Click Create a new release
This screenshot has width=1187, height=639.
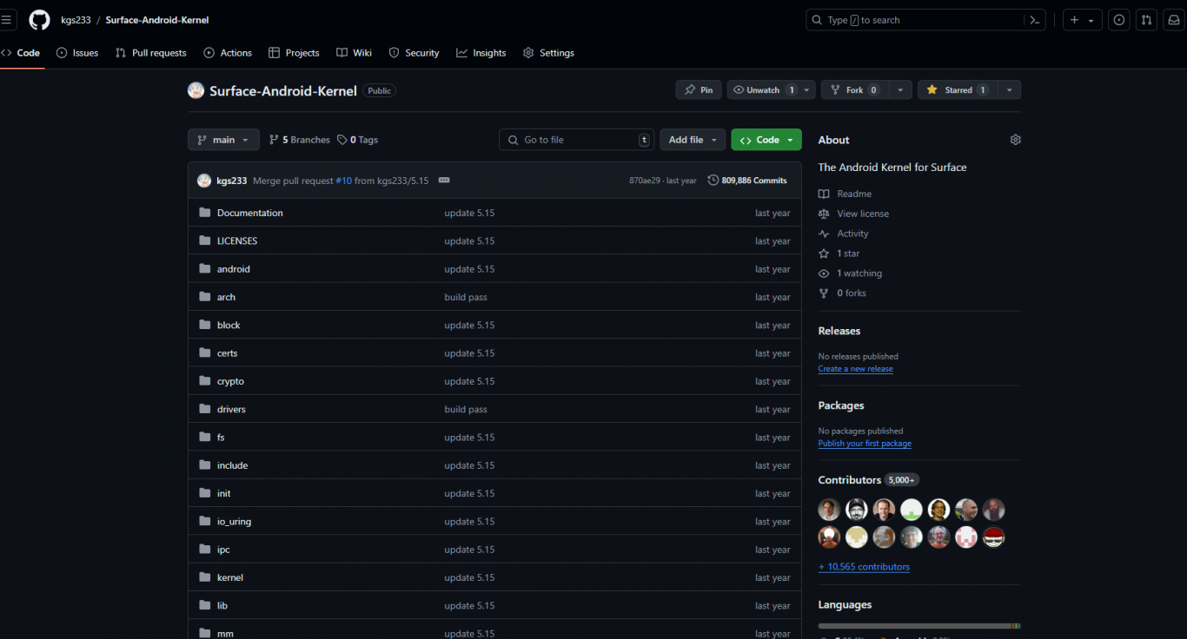pyautogui.click(x=855, y=369)
